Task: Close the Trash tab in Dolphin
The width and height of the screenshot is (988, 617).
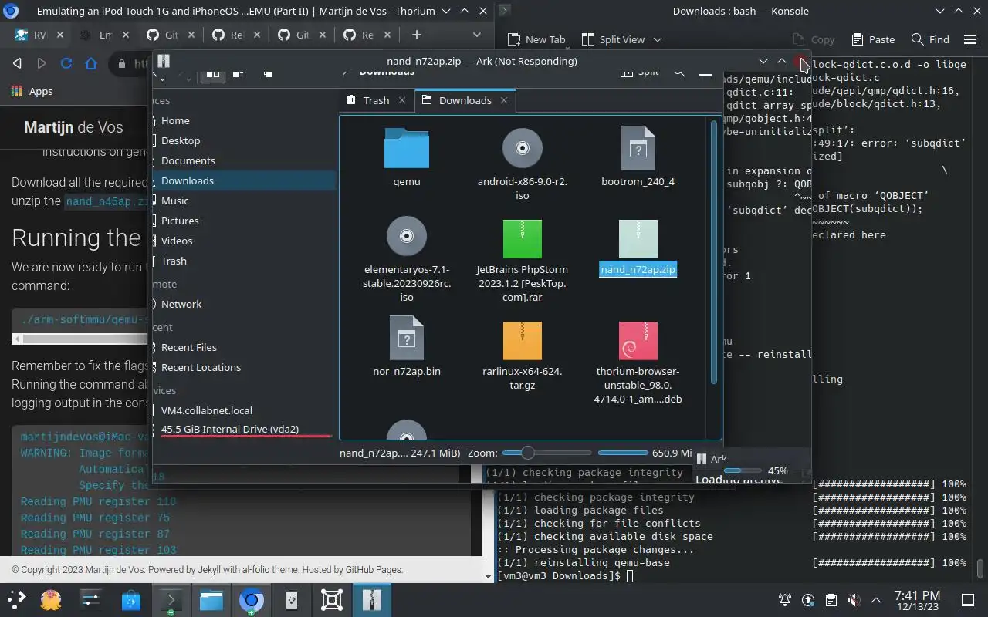Action: point(402,100)
